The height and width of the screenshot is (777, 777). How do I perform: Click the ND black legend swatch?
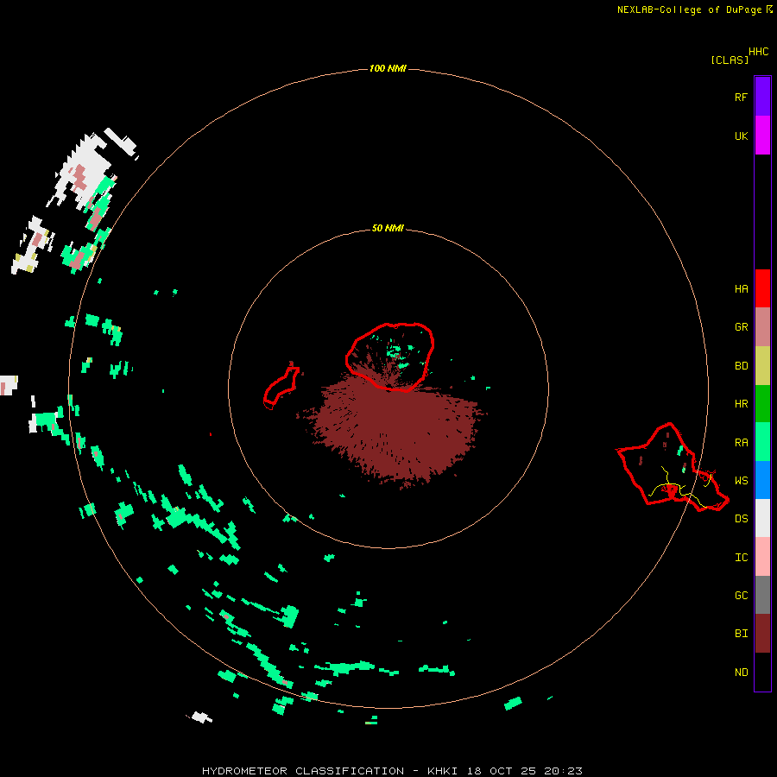[x=762, y=672]
